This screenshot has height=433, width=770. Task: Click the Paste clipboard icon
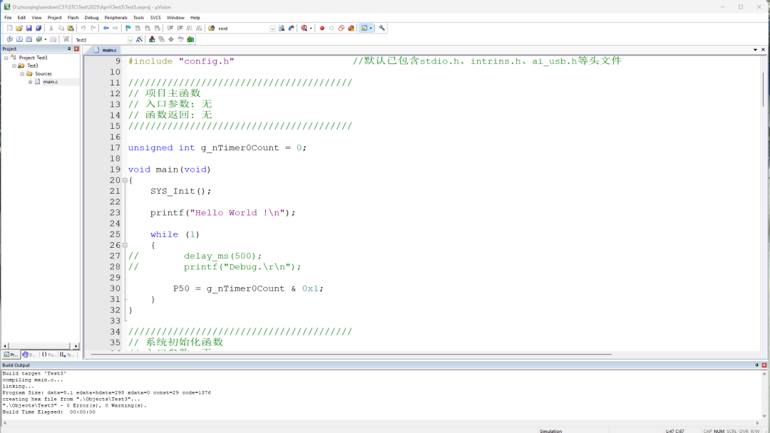click(70, 28)
